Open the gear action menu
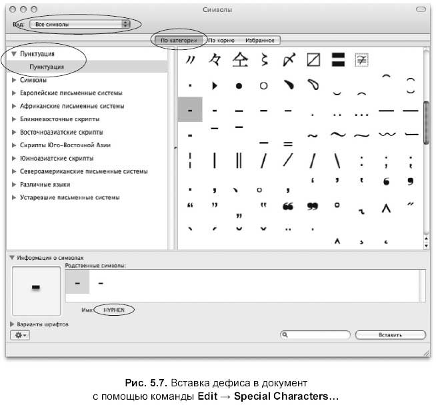The image size is (436, 405). (x=20, y=335)
